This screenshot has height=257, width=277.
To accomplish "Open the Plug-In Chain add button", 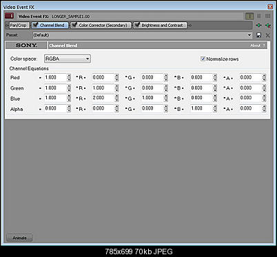I will [x=258, y=25].
